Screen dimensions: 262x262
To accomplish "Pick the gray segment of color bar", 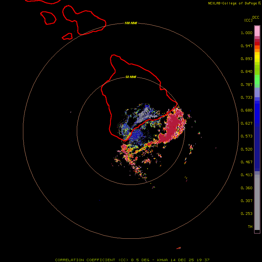I will pyautogui.click(x=257, y=202).
